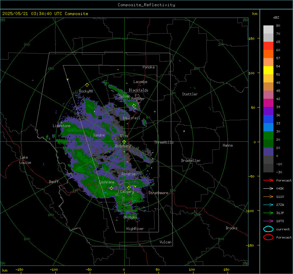Screen dimensions: 293x274
Task: Click the Didsbury label on the map
Action: (123, 146)
